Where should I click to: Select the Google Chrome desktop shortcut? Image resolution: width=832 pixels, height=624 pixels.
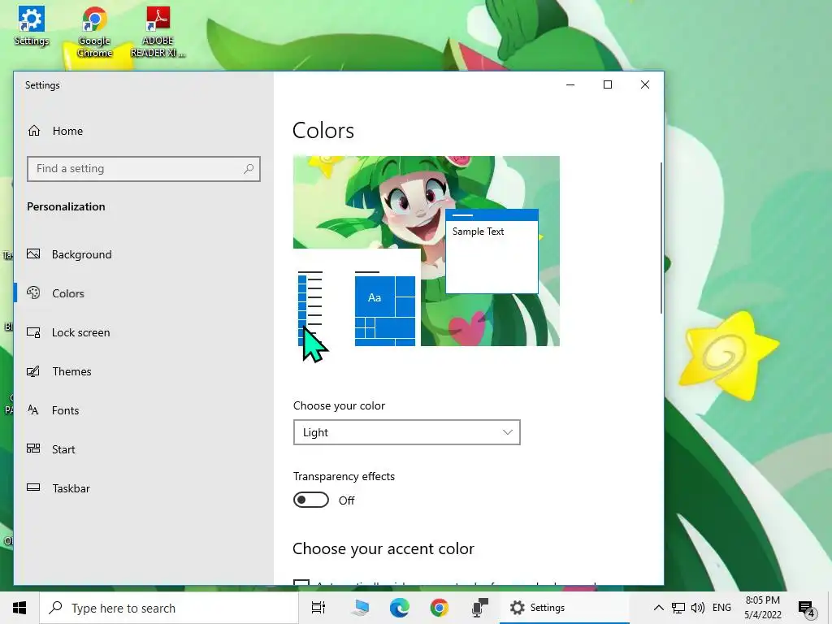[94, 32]
